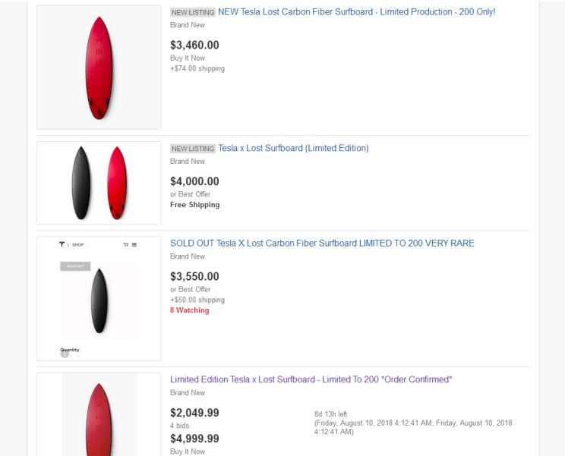This screenshot has width=565, height=456.
Task: Open the 'Order Confirmed' Limited Edition surfboard listing
Action: click(311, 379)
